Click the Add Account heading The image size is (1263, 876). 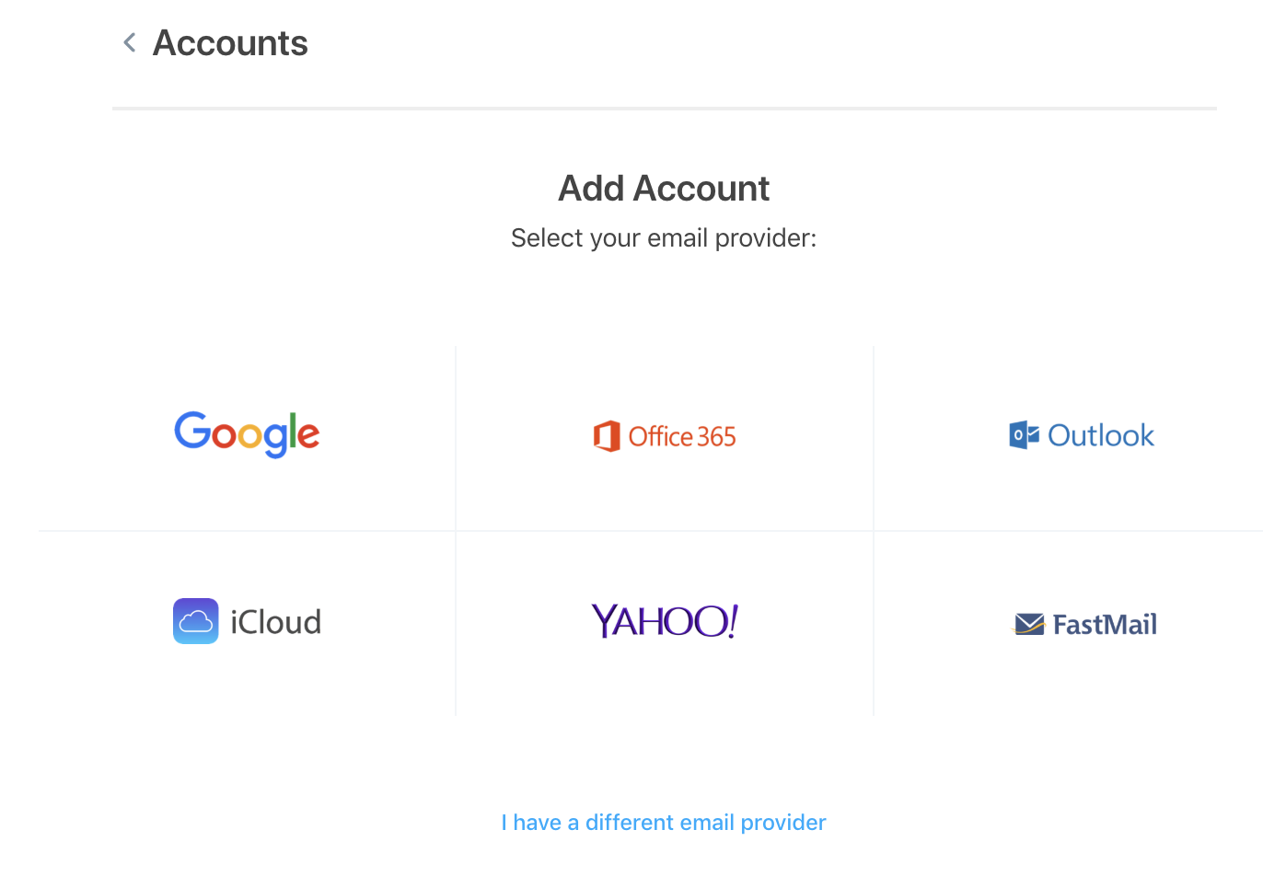pos(664,189)
